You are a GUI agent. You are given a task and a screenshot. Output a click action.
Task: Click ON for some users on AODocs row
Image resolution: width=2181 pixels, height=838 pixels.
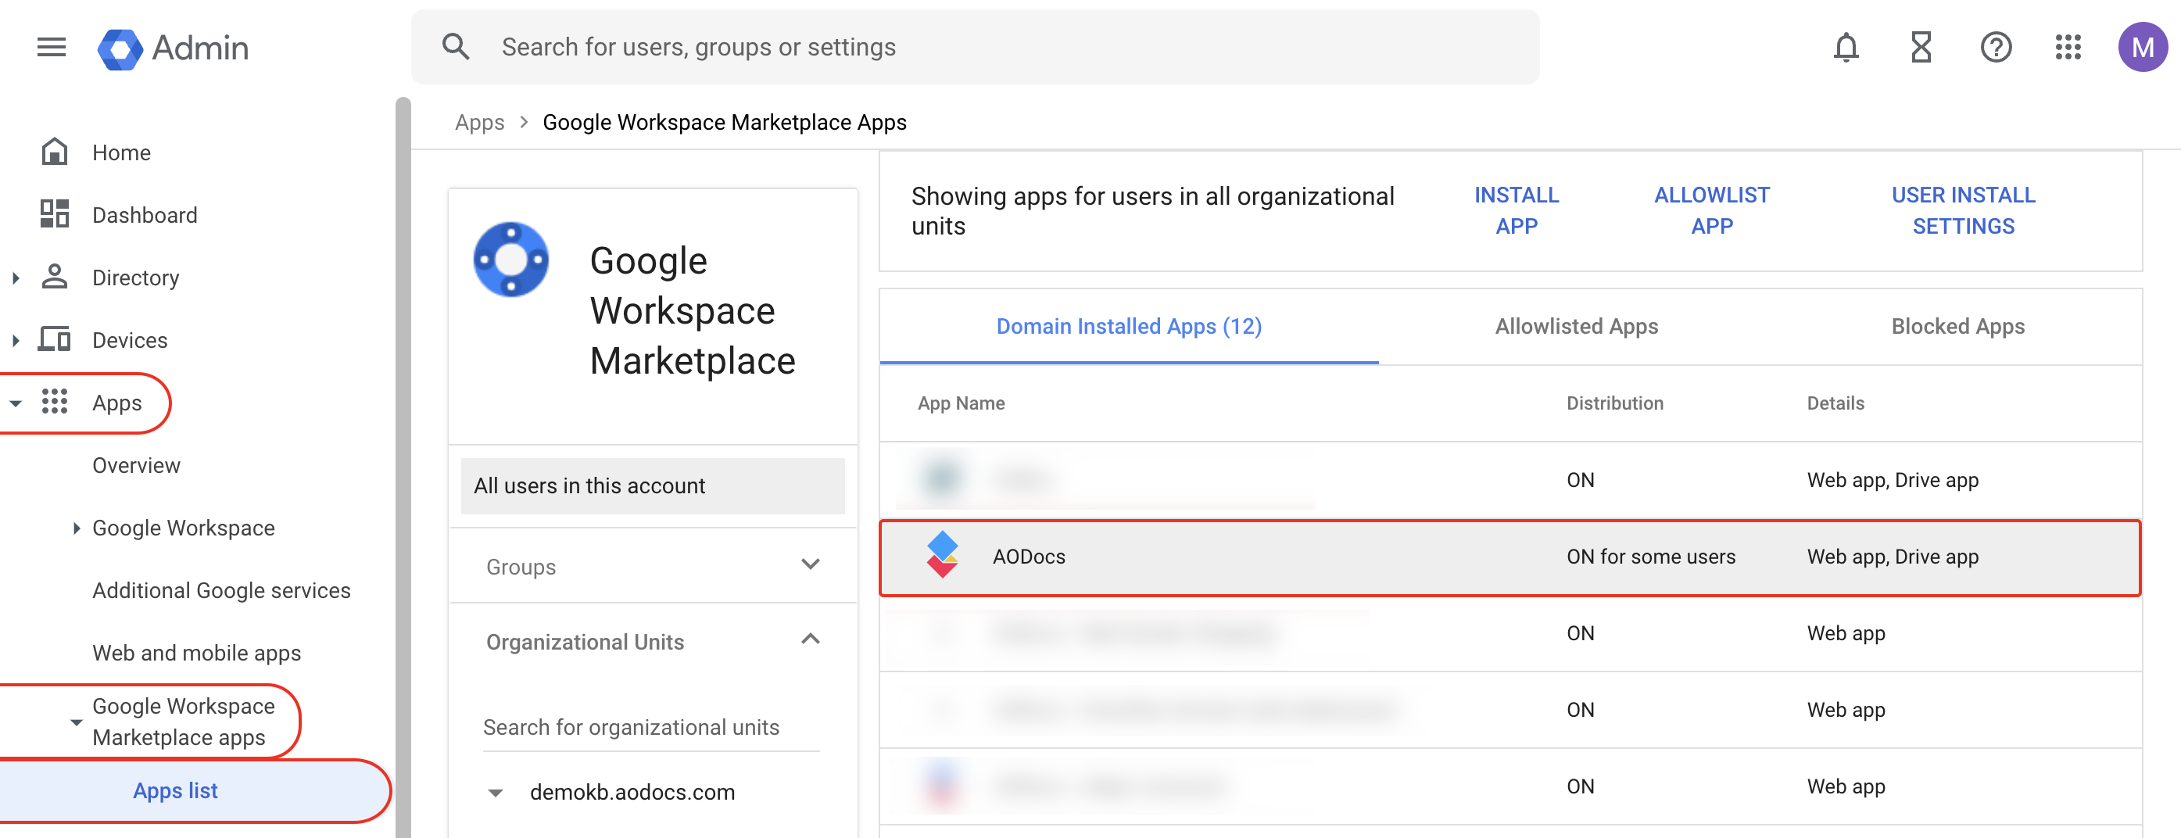(1650, 556)
